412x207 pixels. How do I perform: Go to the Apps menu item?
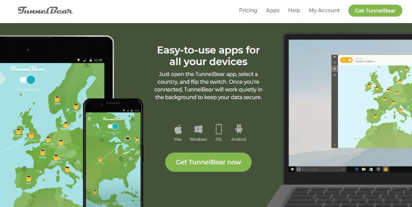(272, 10)
